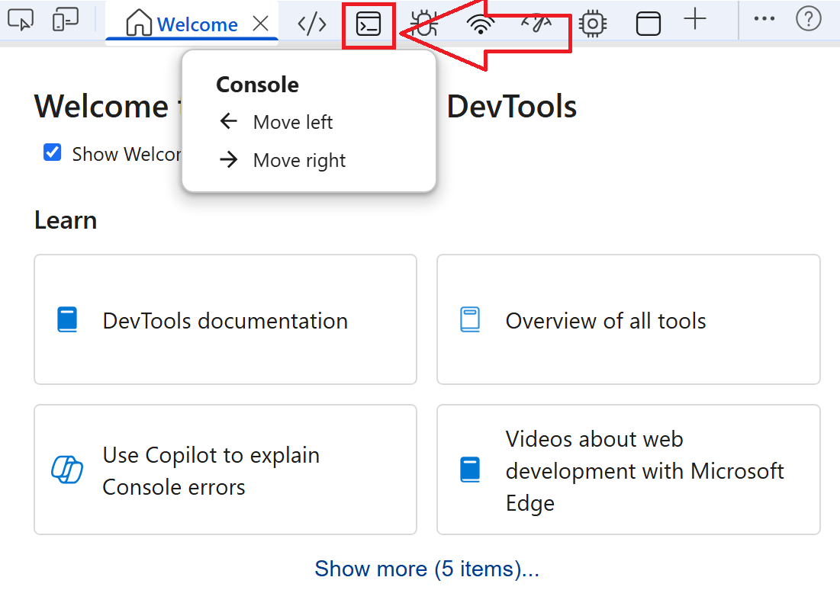Open the Sources bug icon tool
This screenshot has width=840, height=590.
click(x=424, y=24)
